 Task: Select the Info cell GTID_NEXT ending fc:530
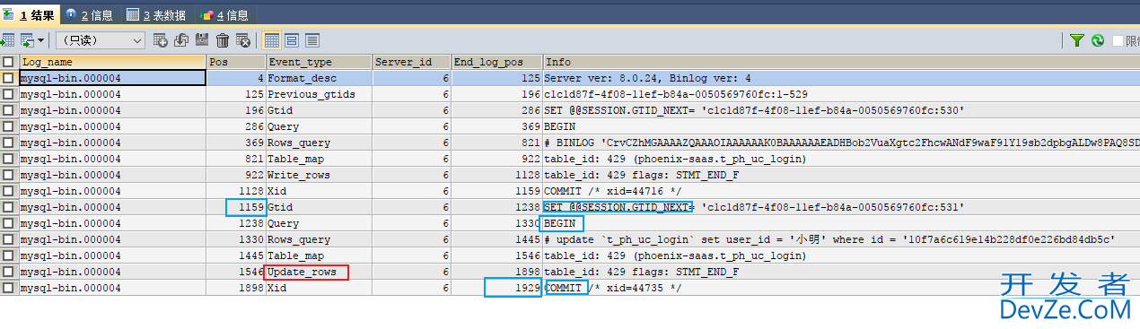[841, 110]
